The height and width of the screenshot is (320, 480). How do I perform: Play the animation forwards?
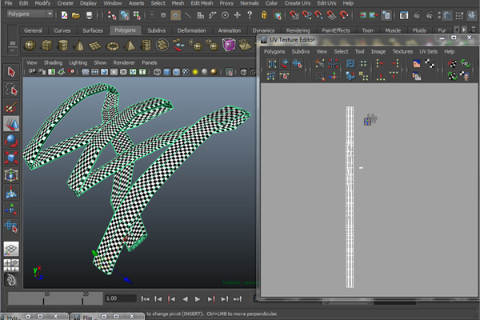pos(198,299)
